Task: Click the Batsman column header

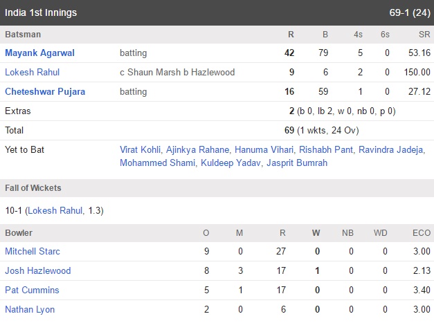Action: pyautogui.click(x=23, y=35)
